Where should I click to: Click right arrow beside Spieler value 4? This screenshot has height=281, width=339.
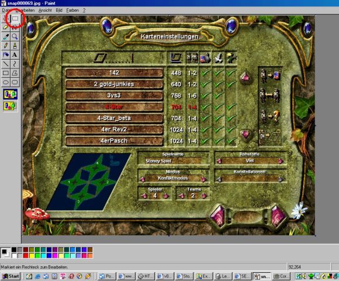[x=166, y=196]
